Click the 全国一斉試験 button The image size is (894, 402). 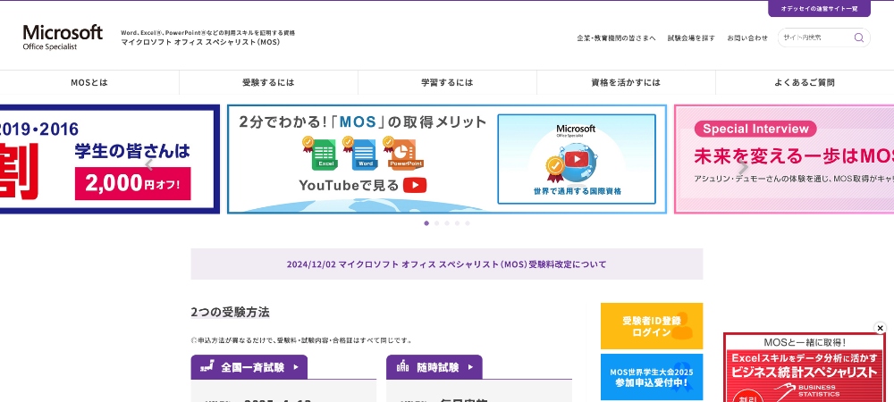point(249,367)
